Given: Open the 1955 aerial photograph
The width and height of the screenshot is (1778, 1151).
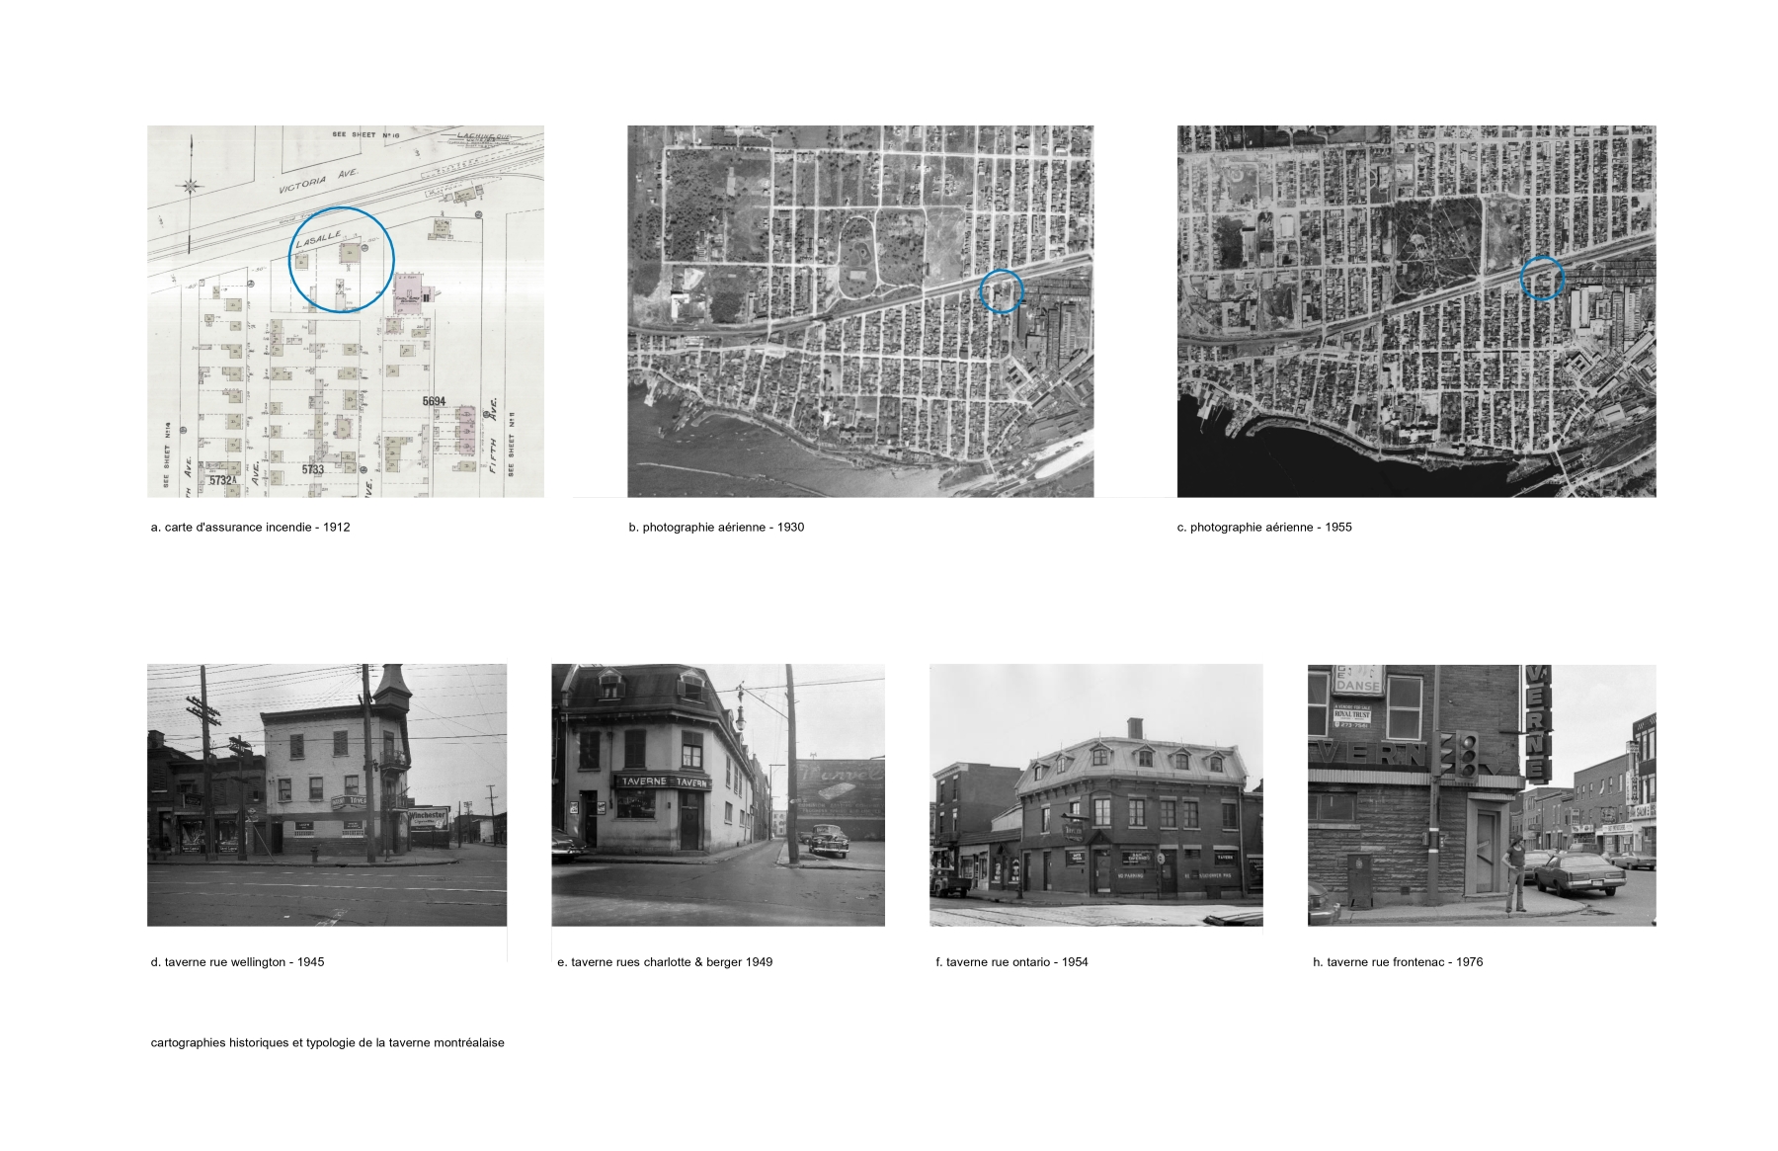Looking at the screenshot, I should [1415, 310].
